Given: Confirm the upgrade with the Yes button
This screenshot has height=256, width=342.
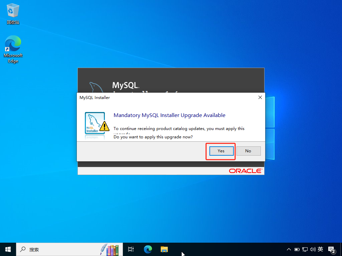Looking at the screenshot, I should click(x=221, y=151).
